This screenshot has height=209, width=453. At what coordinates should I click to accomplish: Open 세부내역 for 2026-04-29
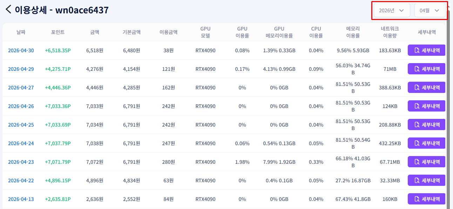point(426,69)
